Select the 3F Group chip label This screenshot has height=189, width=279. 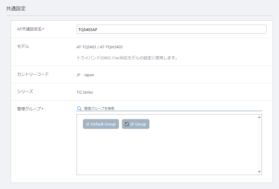pos(138,124)
